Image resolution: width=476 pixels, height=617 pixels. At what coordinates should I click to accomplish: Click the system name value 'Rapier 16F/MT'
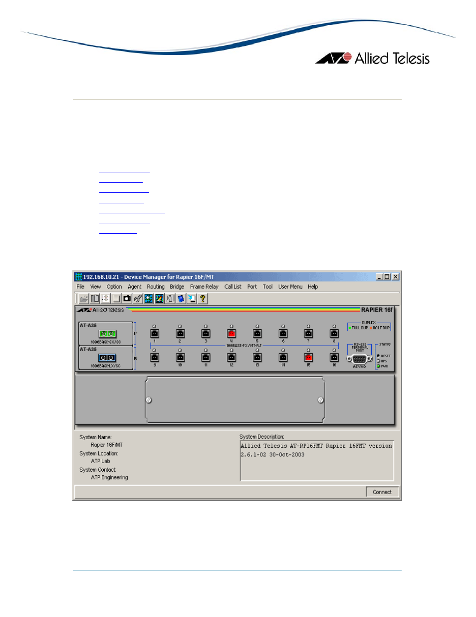pyautogui.click(x=107, y=445)
